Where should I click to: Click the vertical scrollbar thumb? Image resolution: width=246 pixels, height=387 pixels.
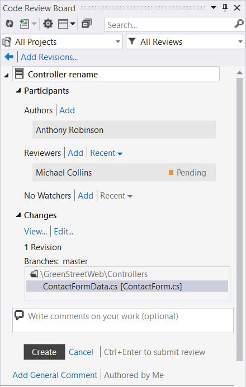click(240, 220)
